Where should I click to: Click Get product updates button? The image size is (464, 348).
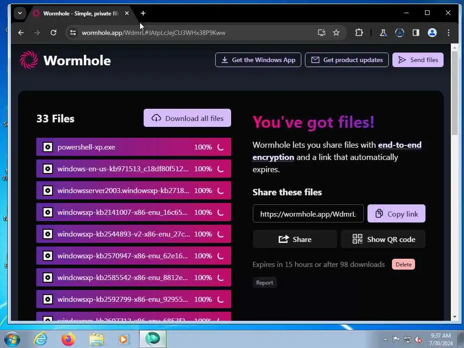[347, 60]
